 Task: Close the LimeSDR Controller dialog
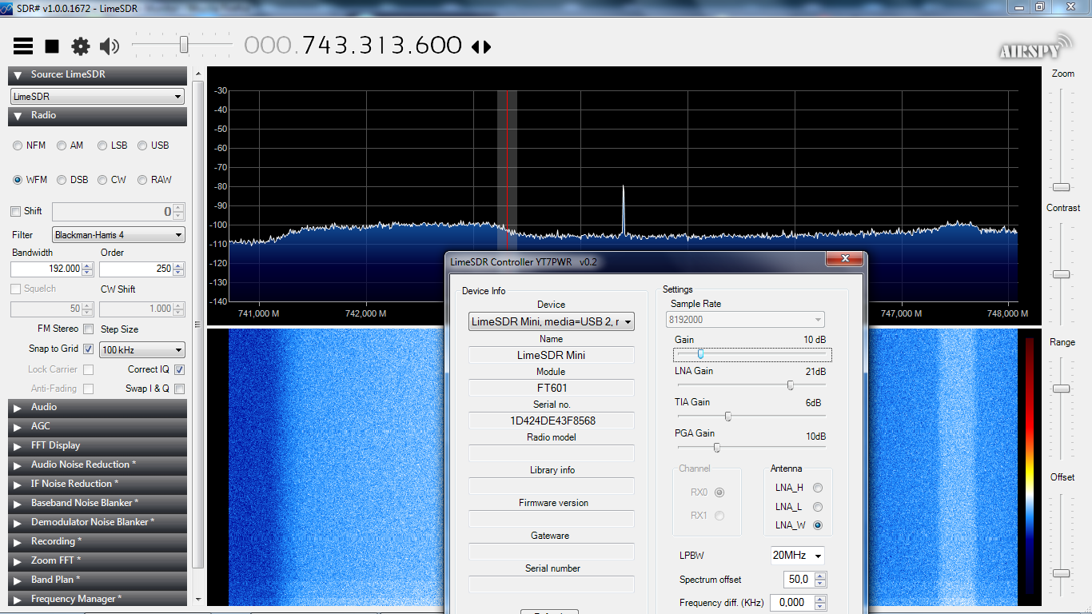(x=843, y=259)
